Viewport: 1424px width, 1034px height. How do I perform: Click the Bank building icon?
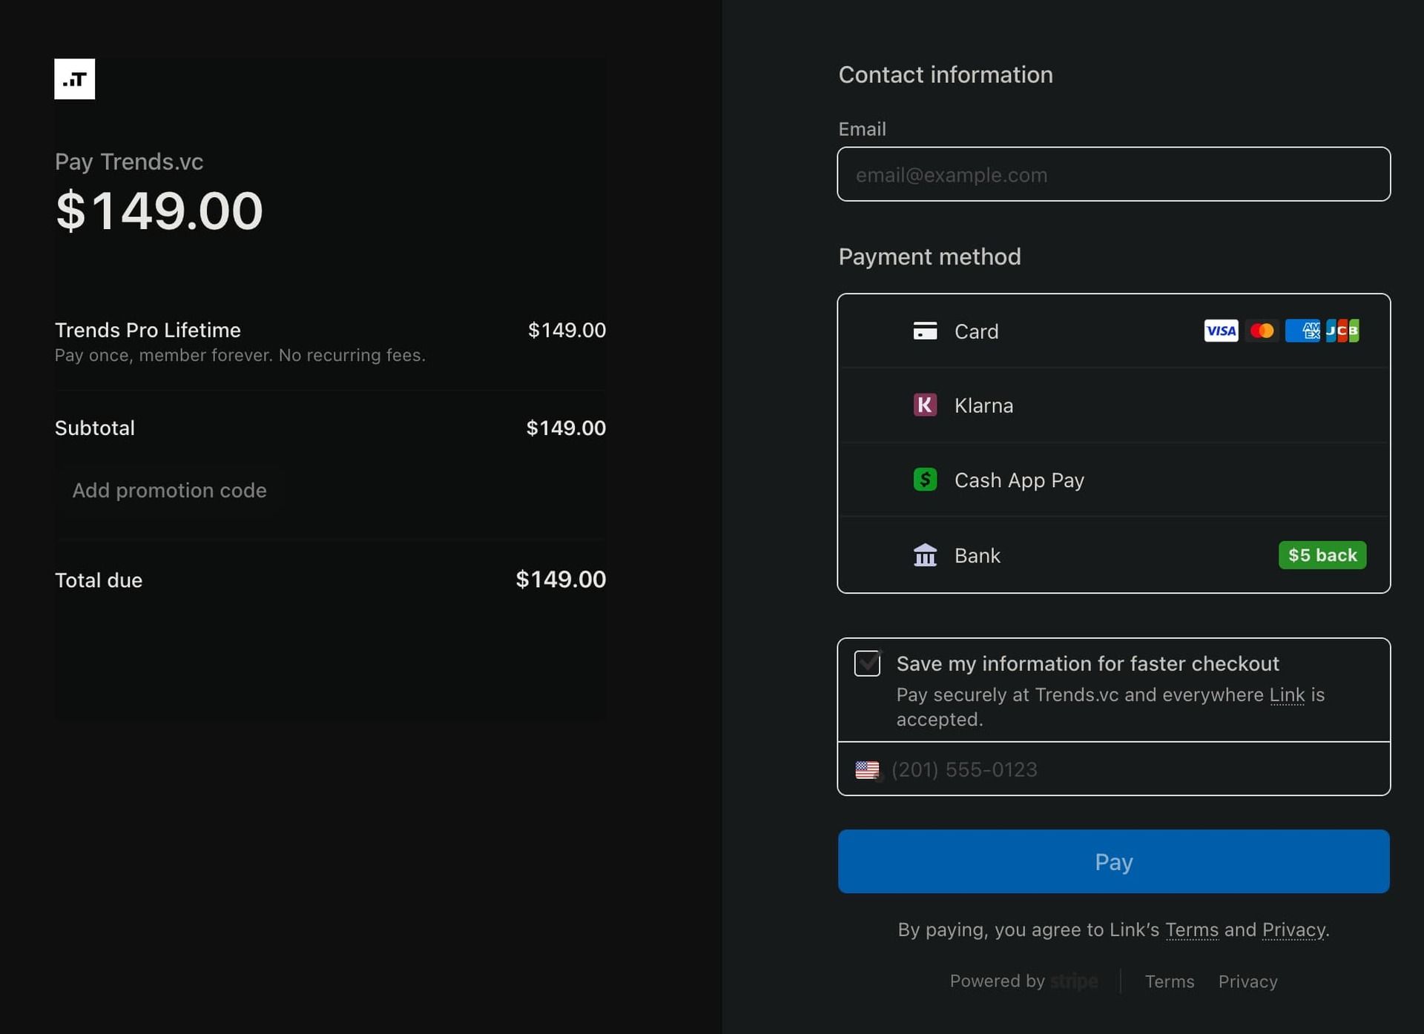coord(925,554)
